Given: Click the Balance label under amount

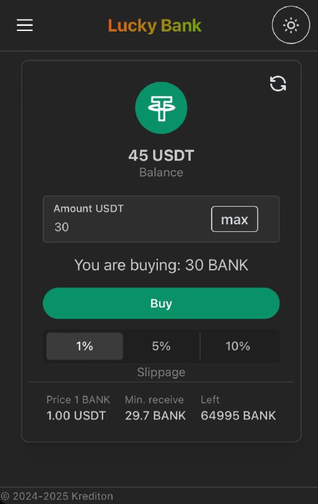Looking at the screenshot, I should [x=161, y=172].
